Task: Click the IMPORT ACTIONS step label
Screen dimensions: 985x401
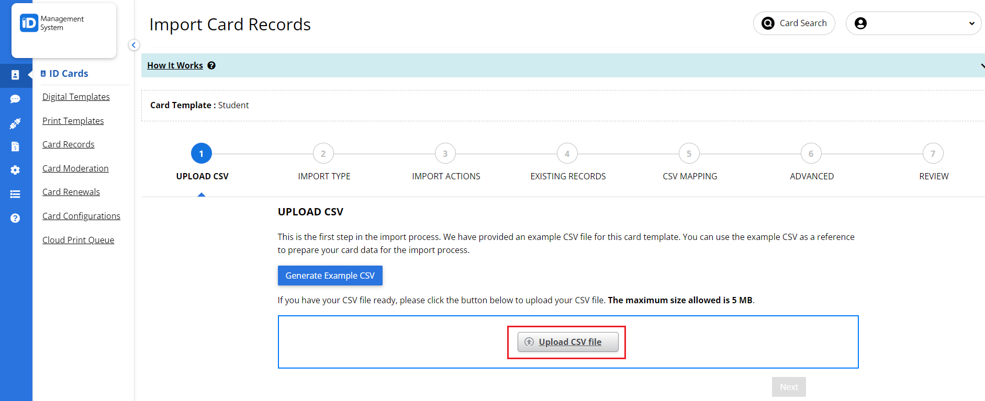Action: (x=446, y=176)
